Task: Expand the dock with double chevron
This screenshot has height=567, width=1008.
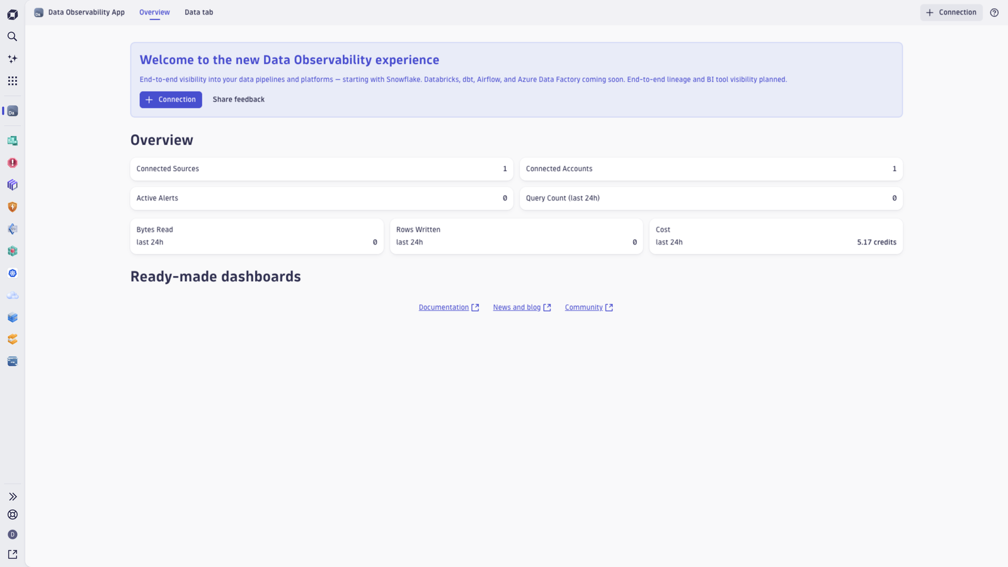Action: (12, 496)
